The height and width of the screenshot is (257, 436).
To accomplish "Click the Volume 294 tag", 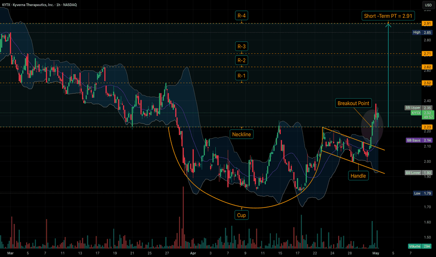I will click(420, 246).
